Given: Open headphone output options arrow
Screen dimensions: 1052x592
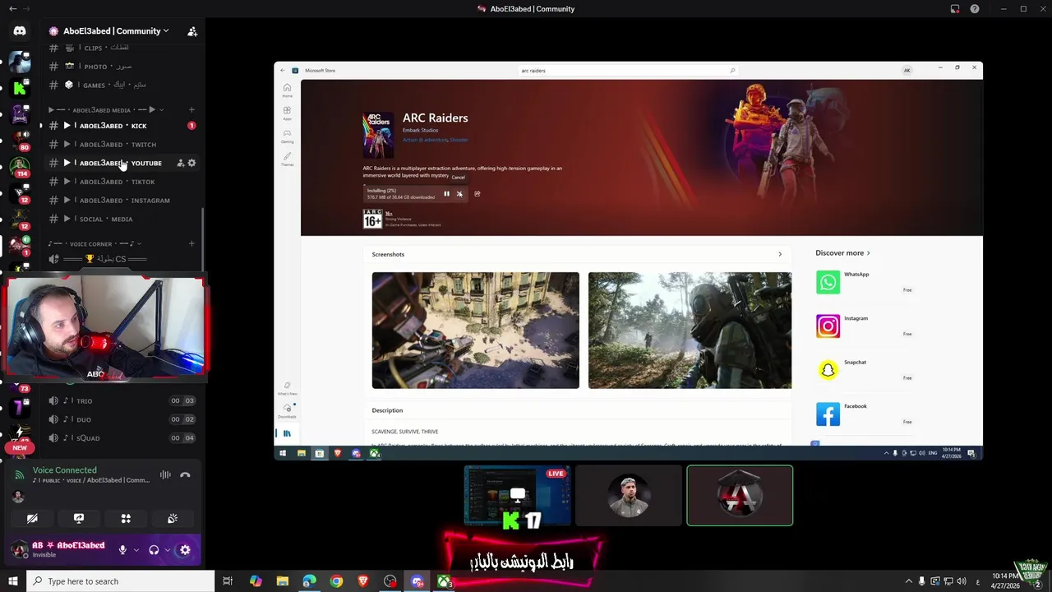Looking at the screenshot, I should click(x=168, y=550).
